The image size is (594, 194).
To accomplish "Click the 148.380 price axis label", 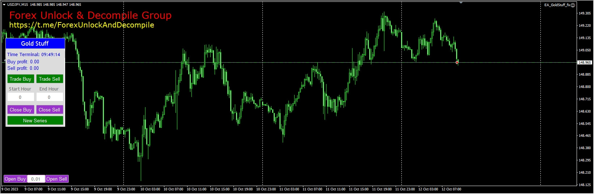I will 585,148.
